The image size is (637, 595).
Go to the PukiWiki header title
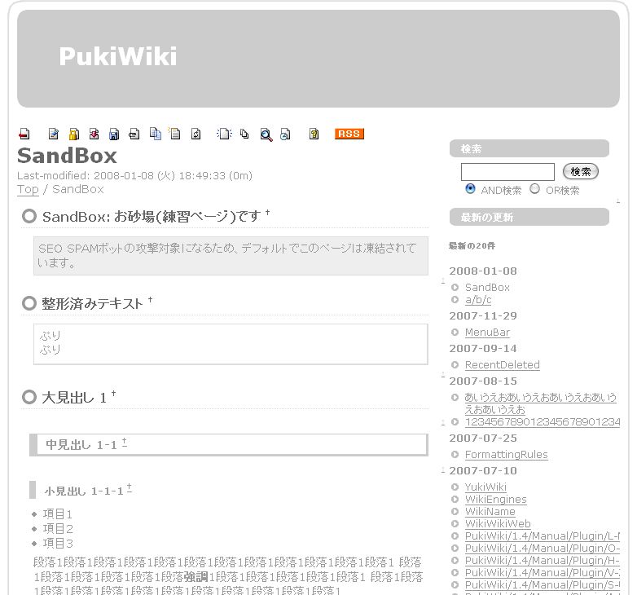[x=117, y=56]
